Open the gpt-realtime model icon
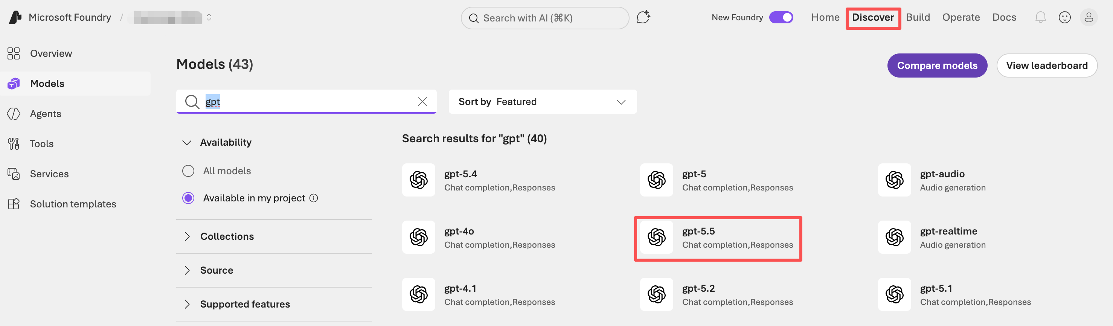The height and width of the screenshot is (326, 1113). click(x=894, y=237)
